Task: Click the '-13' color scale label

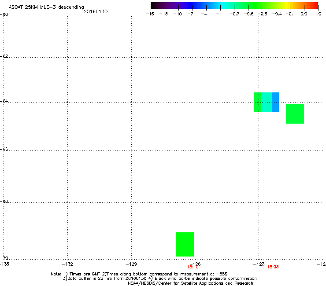Action: 163,14
